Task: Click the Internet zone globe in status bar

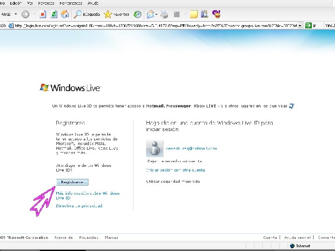Action: click(x=292, y=246)
